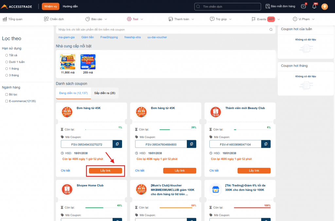Click the Events flag icon
The height and width of the screenshot is (221, 335).
[x=254, y=19]
